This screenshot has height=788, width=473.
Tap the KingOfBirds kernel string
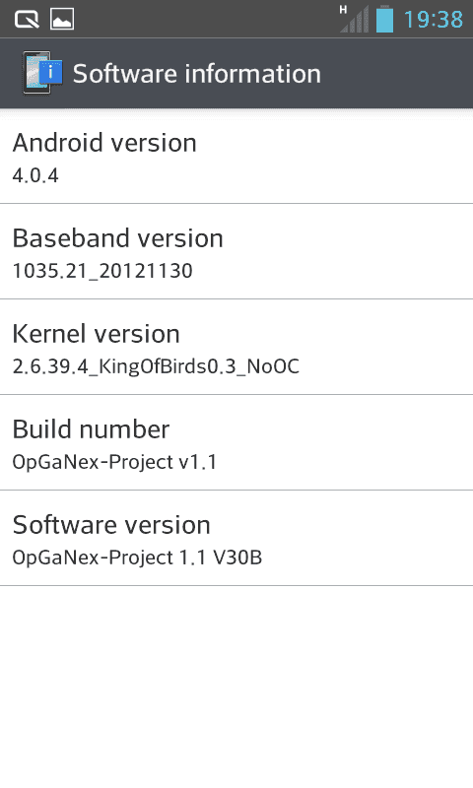(x=156, y=366)
